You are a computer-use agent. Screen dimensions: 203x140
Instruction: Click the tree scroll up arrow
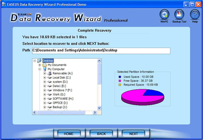click(x=99, y=61)
